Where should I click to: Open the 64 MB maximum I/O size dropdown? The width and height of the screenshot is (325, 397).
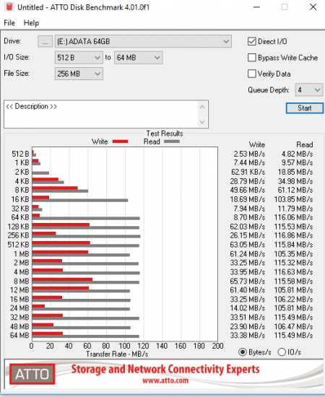pyautogui.click(x=139, y=58)
